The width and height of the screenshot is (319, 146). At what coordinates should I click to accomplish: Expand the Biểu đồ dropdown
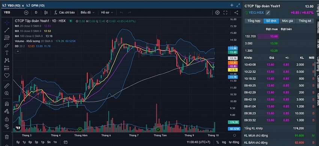coord(87,12)
